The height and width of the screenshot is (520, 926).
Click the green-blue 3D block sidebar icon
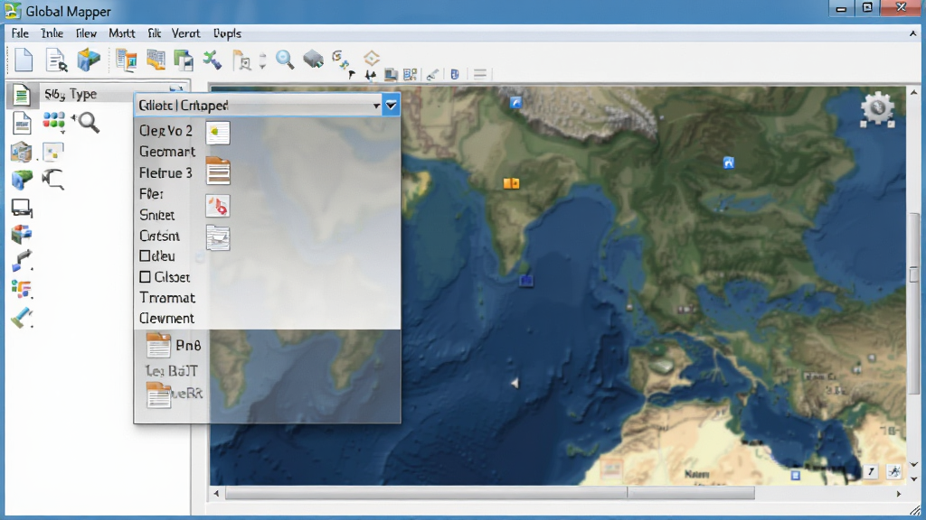click(22, 180)
